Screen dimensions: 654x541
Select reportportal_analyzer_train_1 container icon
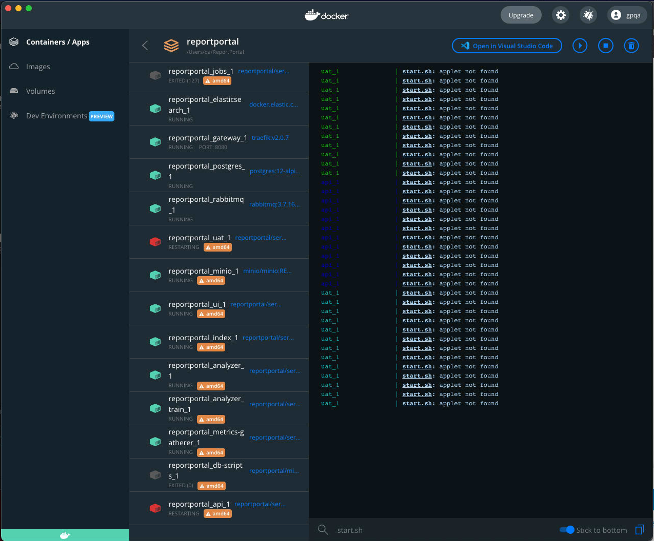[155, 408]
